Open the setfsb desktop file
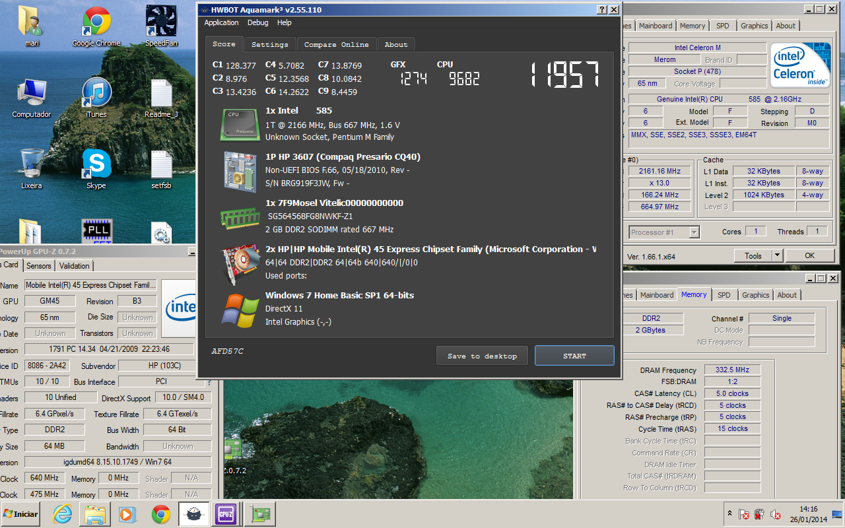This screenshot has height=528, width=845. [161, 169]
